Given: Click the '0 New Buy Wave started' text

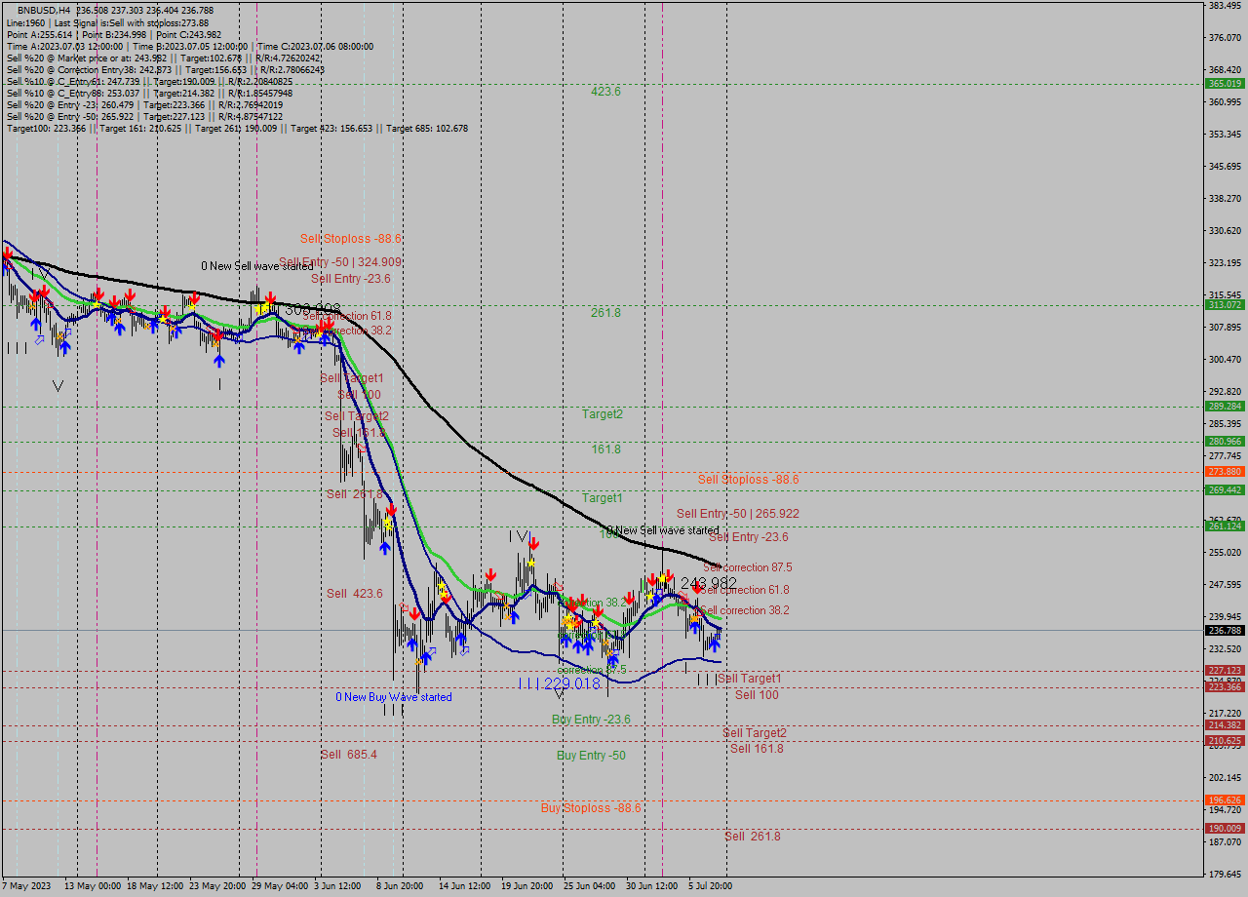Looking at the screenshot, I should point(396,696).
